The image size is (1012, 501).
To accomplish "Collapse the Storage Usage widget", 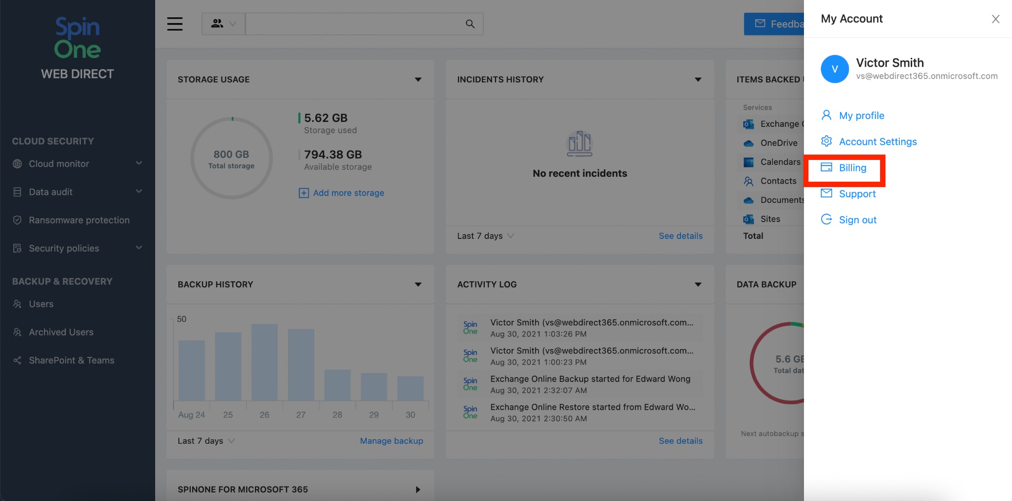I will click(x=418, y=79).
